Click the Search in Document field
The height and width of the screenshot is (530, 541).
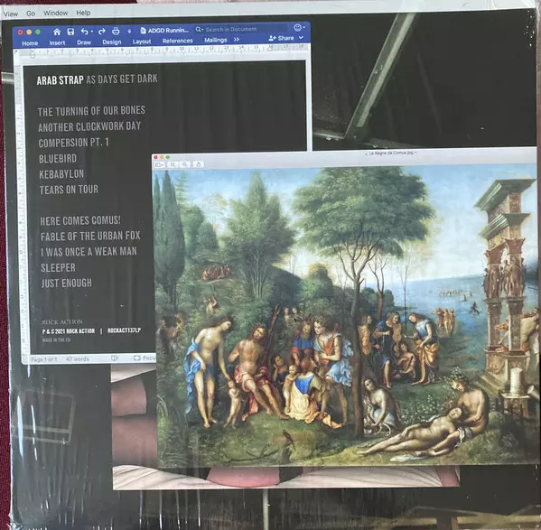coord(241,29)
